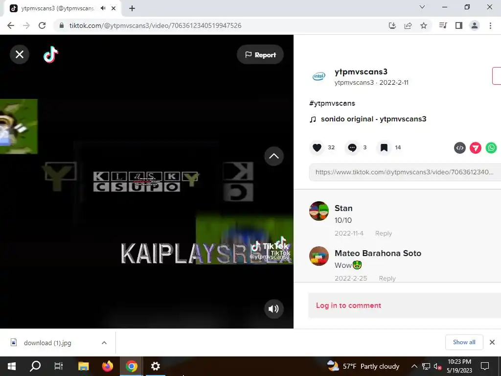
Task: Click the browser forward arrow
Action: click(26, 25)
